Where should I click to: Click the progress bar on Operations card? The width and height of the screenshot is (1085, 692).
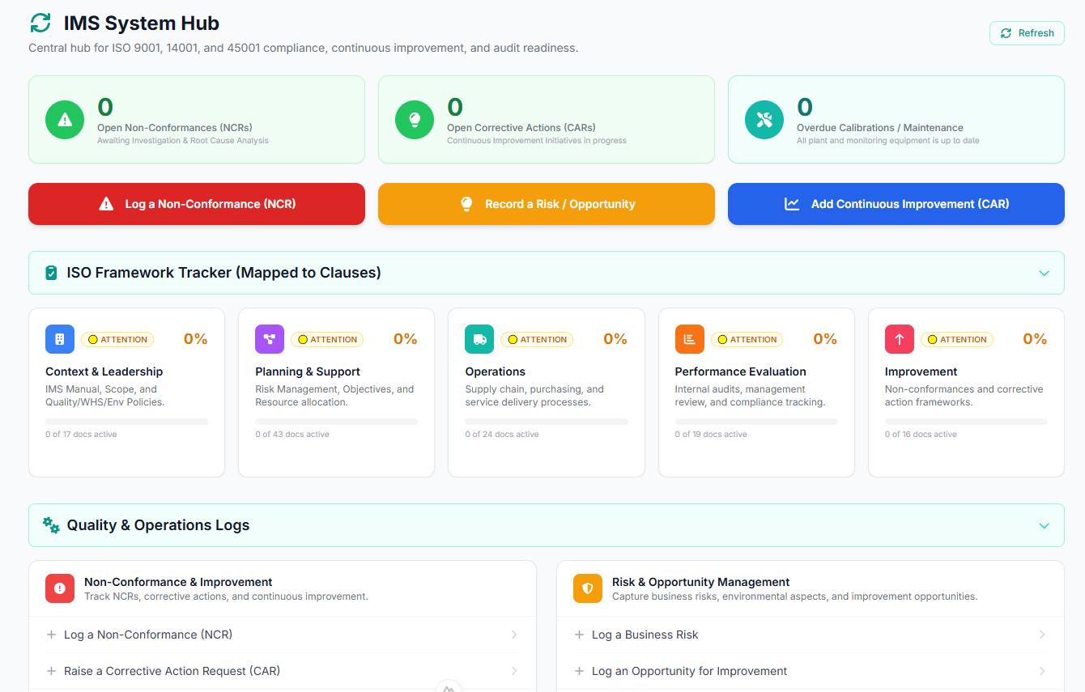click(546, 421)
